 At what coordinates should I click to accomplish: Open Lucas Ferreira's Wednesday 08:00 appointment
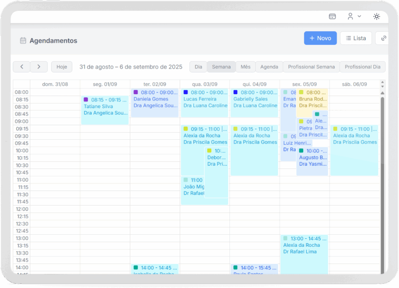point(205,102)
